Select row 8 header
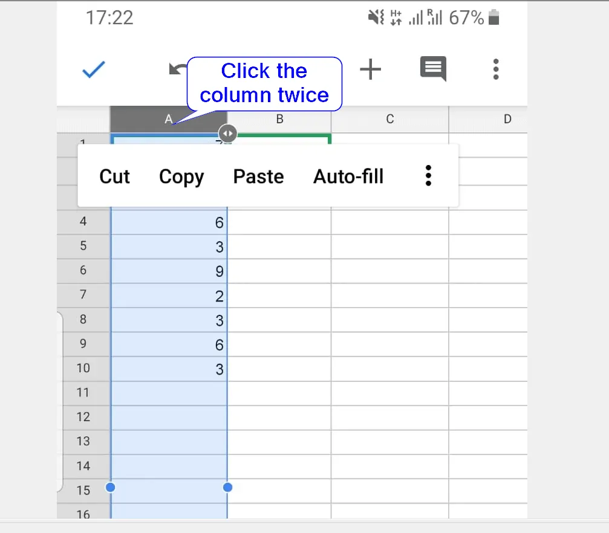 tap(83, 320)
